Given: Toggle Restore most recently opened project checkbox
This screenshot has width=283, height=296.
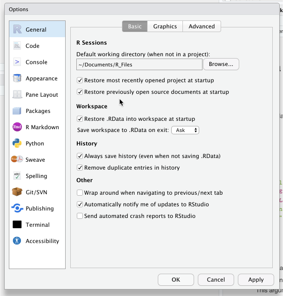Looking at the screenshot, I should tap(80, 80).
